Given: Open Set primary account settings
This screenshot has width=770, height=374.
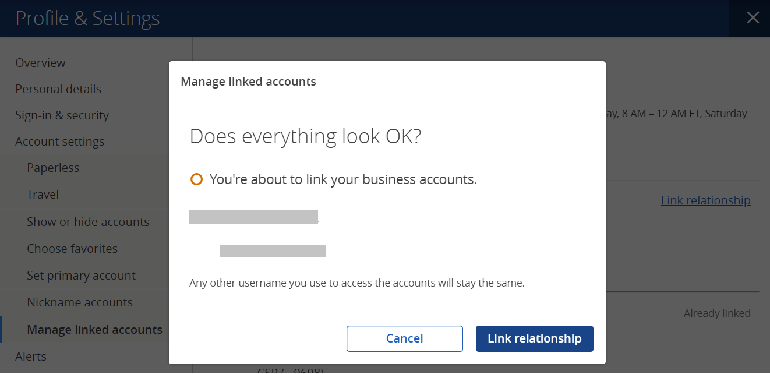Looking at the screenshot, I should coord(81,275).
